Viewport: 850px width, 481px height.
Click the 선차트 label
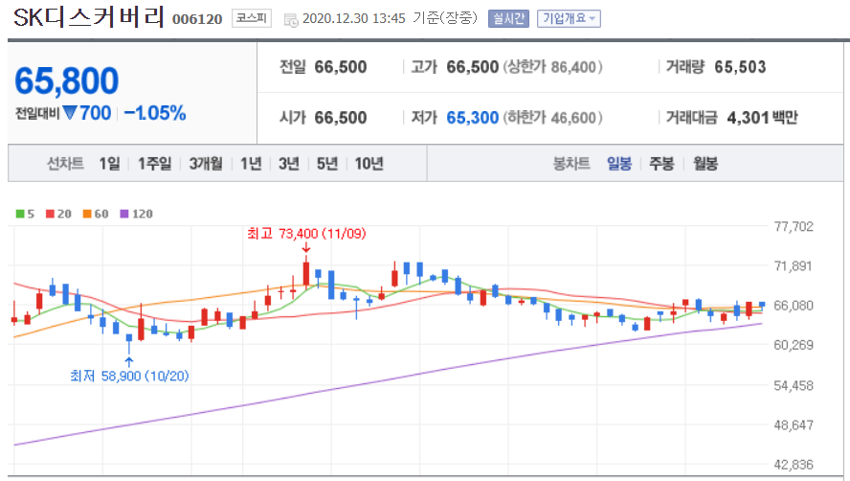tap(66, 163)
